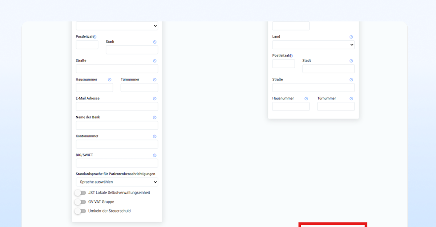Screen dimensions: 436x227
Task: Open the Land dropdown
Action: [x=313, y=45]
